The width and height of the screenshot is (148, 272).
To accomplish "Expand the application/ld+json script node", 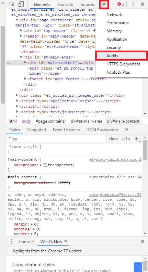I will tap(17, 101).
